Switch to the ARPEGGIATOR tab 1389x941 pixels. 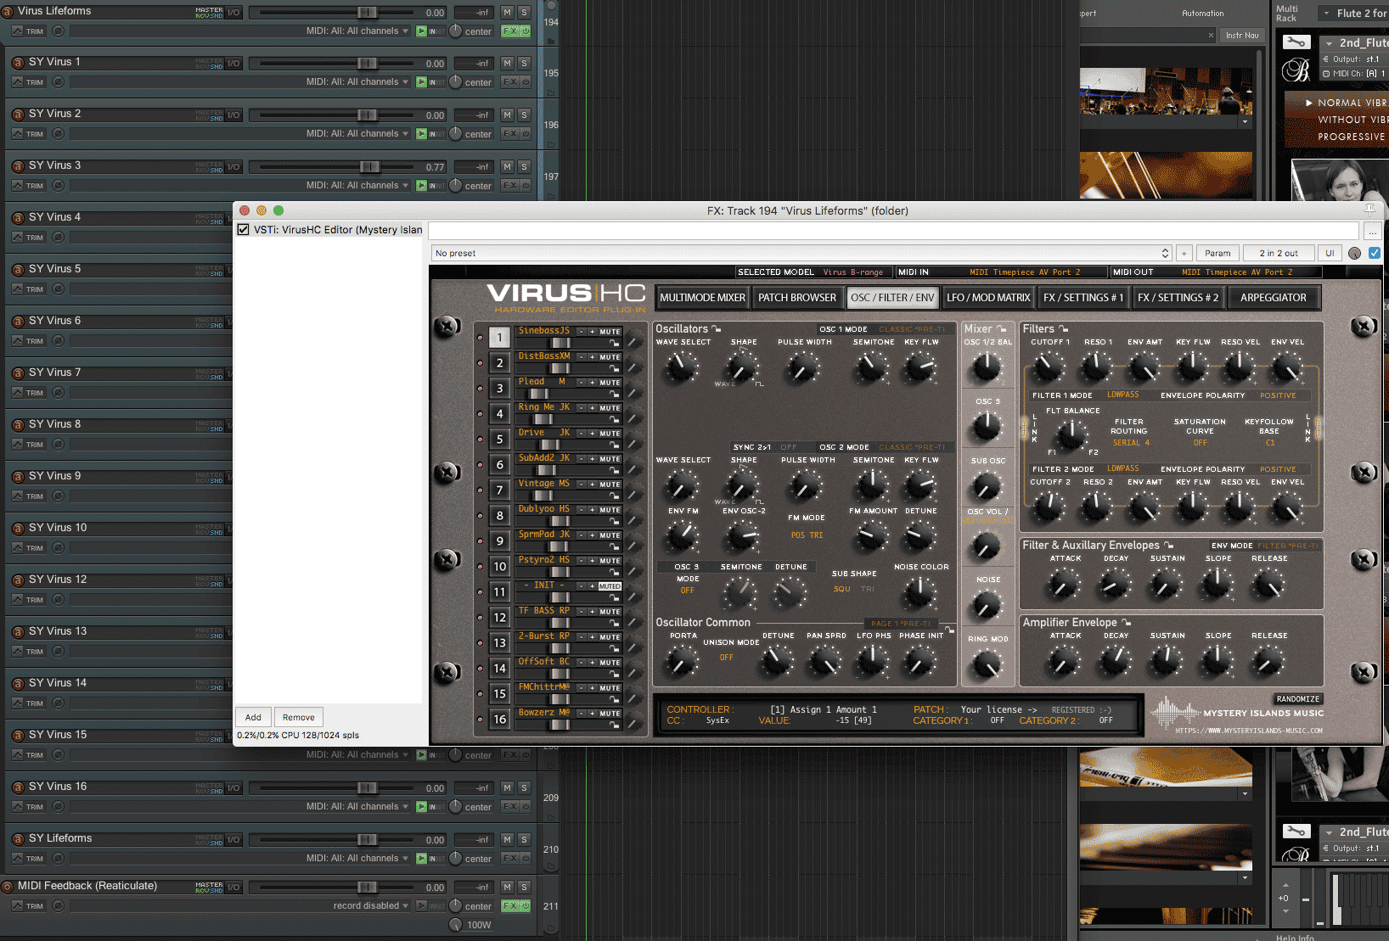pos(1273,298)
